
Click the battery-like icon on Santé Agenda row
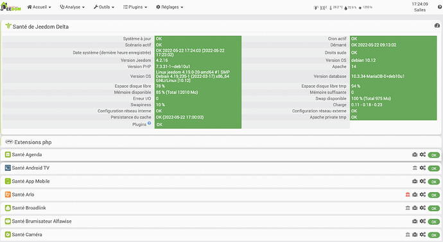tap(415, 155)
